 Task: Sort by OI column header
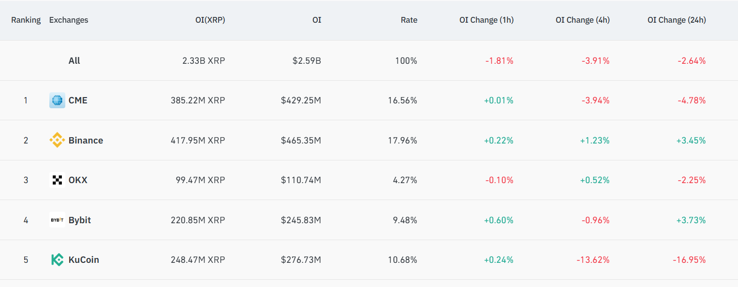coord(317,20)
